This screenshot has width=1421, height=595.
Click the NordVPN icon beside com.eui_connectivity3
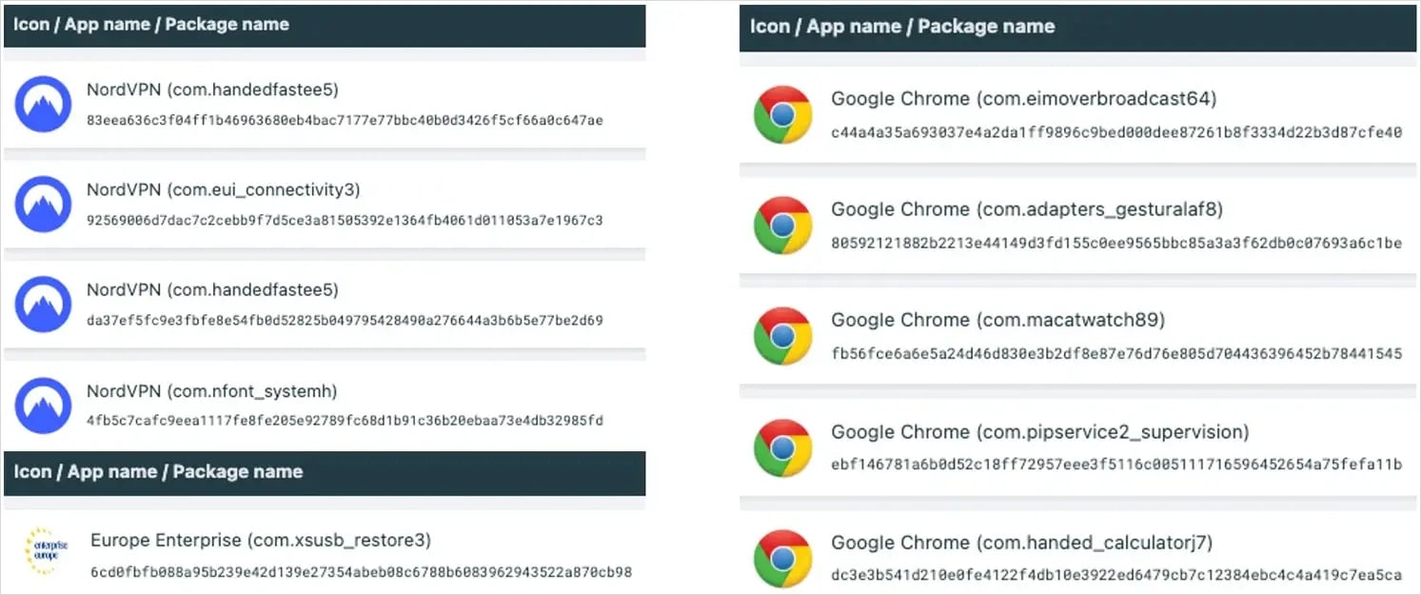point(44,205)
